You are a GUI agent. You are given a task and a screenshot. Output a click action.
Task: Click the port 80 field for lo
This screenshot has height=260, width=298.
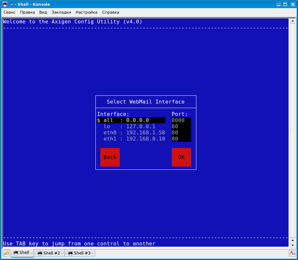pyautogui.click(x=181, y=126)
